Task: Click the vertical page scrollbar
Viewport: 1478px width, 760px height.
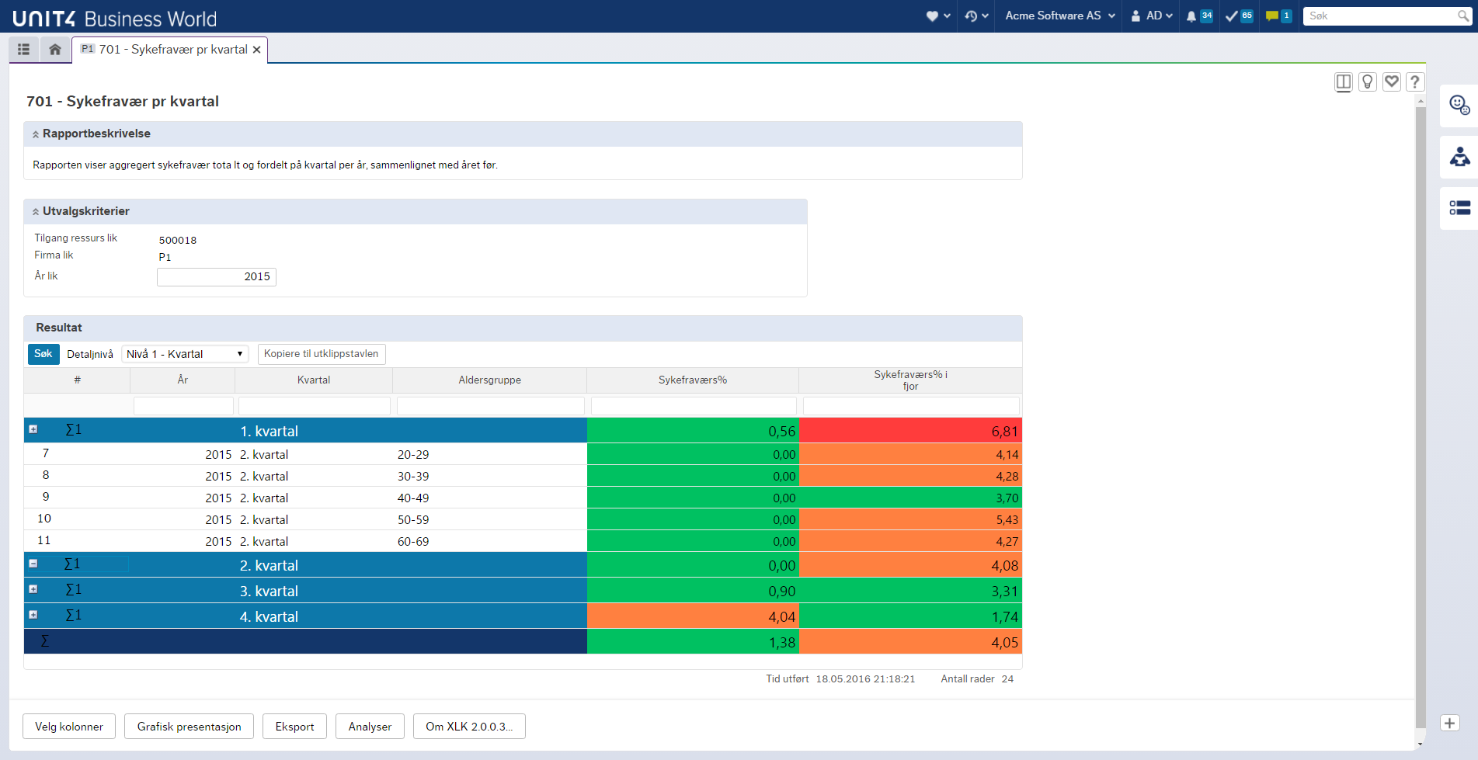Action: coord(1421,418)
